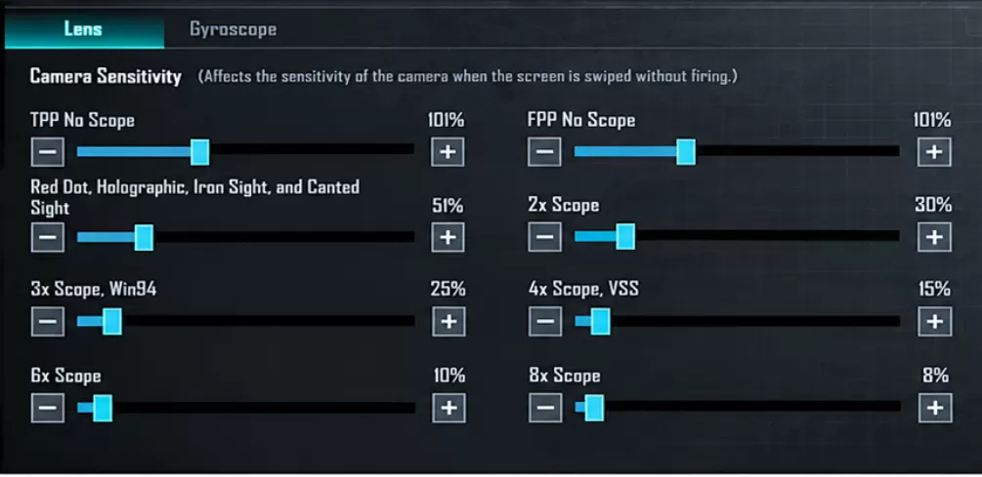The image size is (982, 477).
Task: Tap the 6x Scope minus button
Action: click(x=48, y=409)
